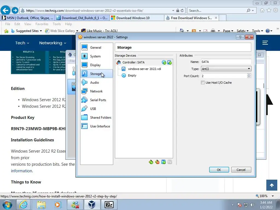Click the Settings dialog help button
This screenshot has width=280, height=210.
(x=240, y=37)
